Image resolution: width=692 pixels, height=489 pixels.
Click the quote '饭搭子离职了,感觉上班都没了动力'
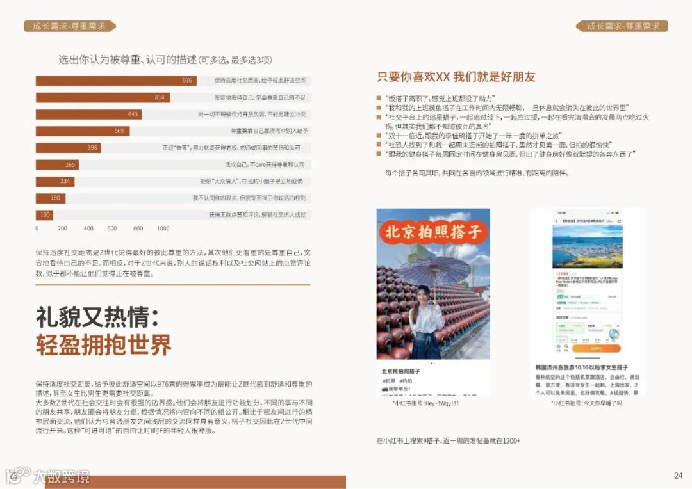[x=440, y=99]
